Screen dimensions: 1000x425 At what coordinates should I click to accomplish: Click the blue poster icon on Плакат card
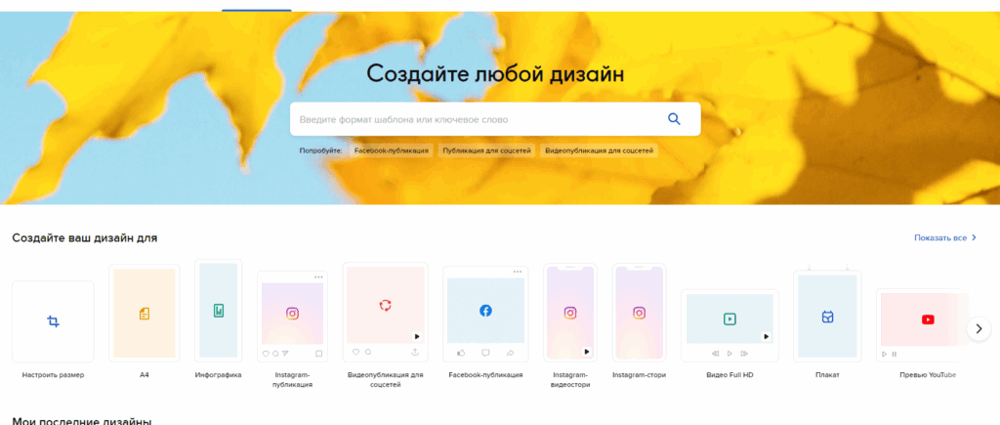(x=827, y=317)
